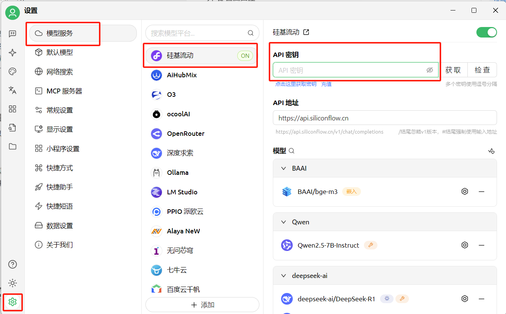This screenshot has height=314, width=506.
Task: Remove the deepseek-ai/DeepSeek-R1 model
Action: [x=482, y=299]
